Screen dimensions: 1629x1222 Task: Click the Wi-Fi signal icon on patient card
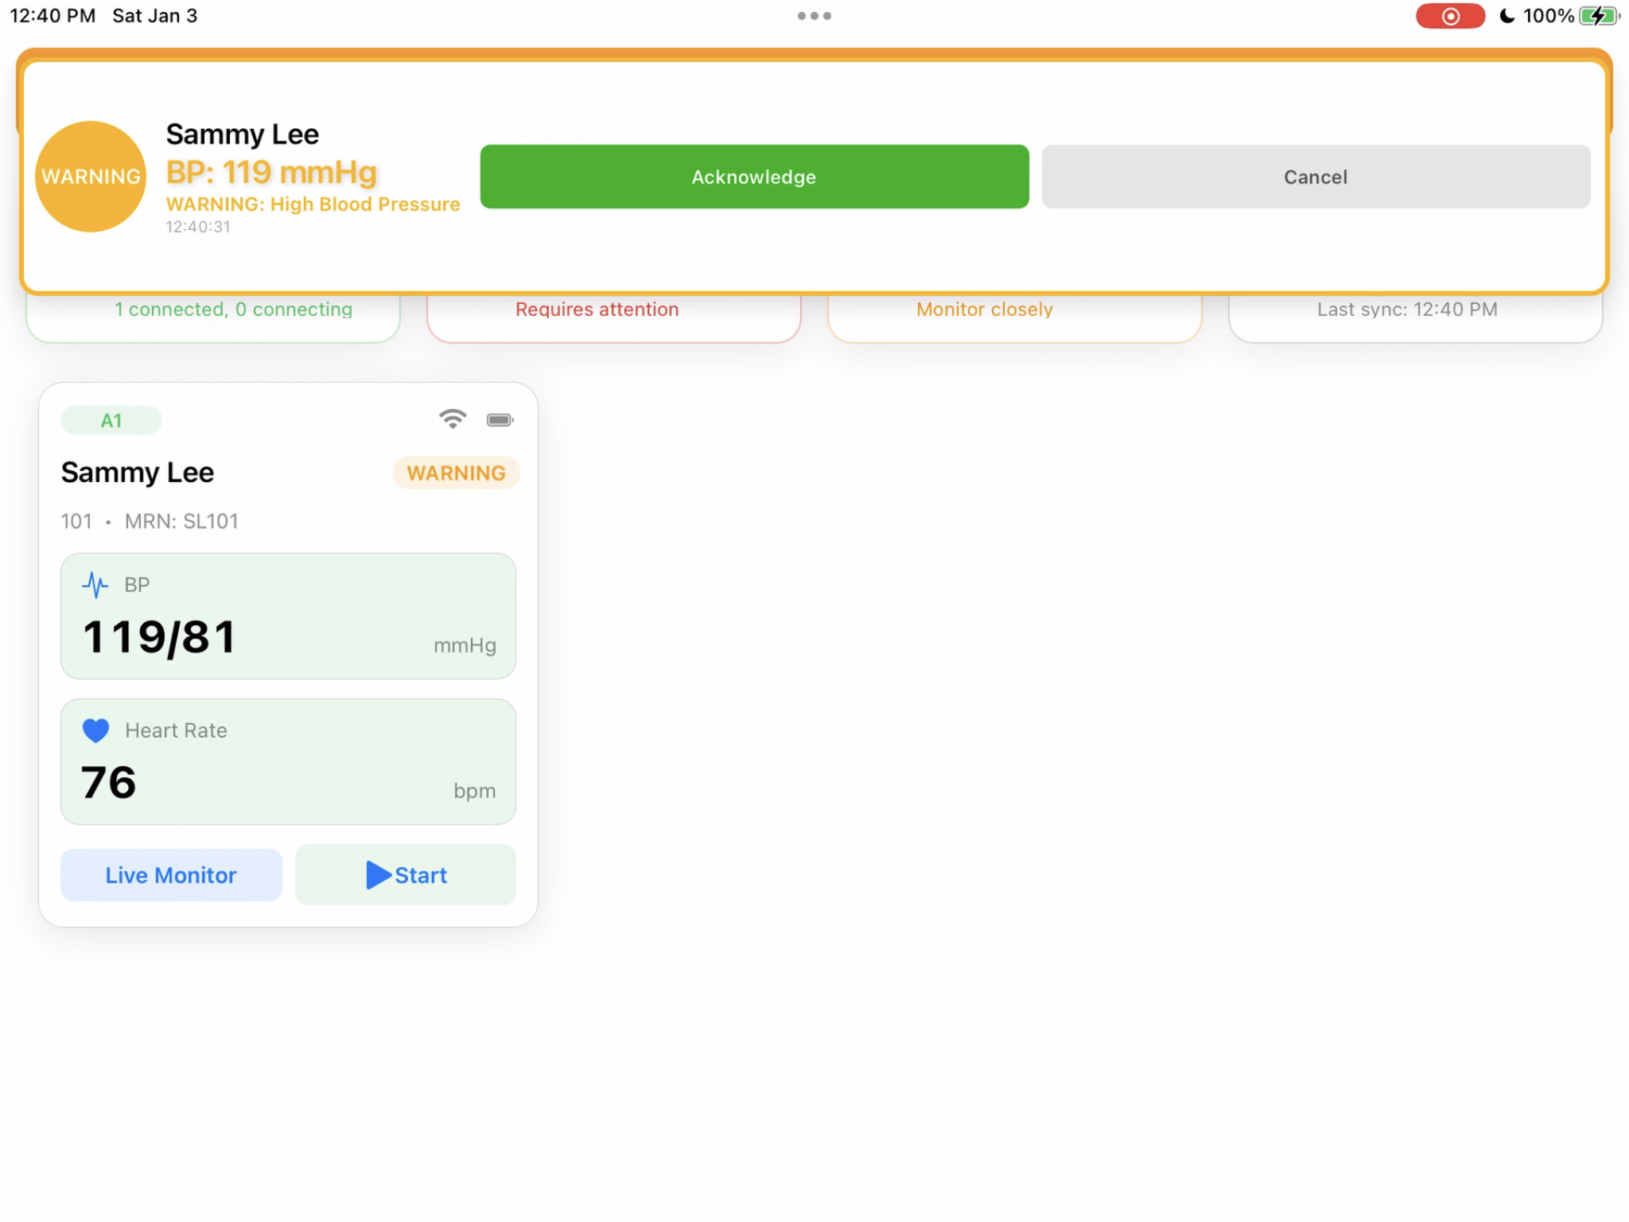point(453,418)
